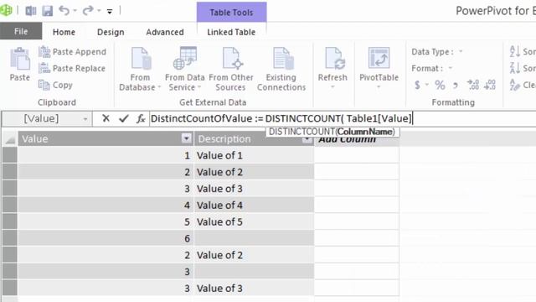This screenshot has height=302, width=536.
Task: Clear the sort
Action: point(523,85)
